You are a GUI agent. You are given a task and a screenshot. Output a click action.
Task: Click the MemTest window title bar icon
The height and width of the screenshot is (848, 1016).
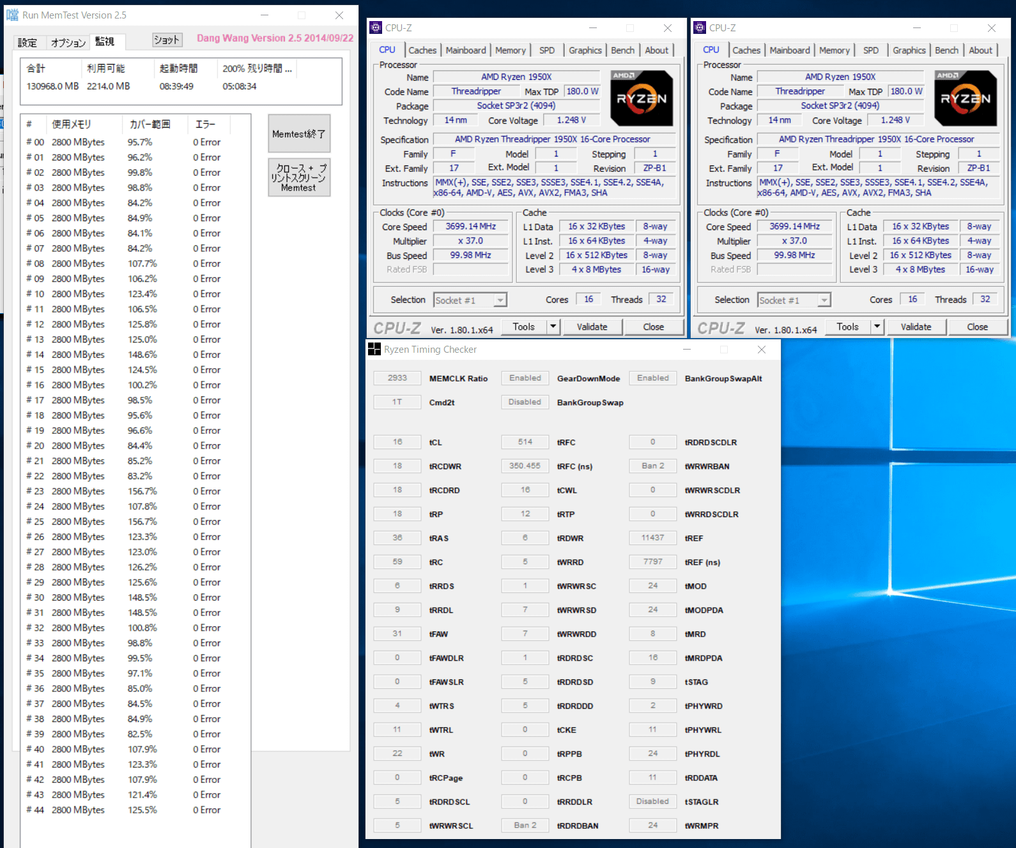(12, 15)
